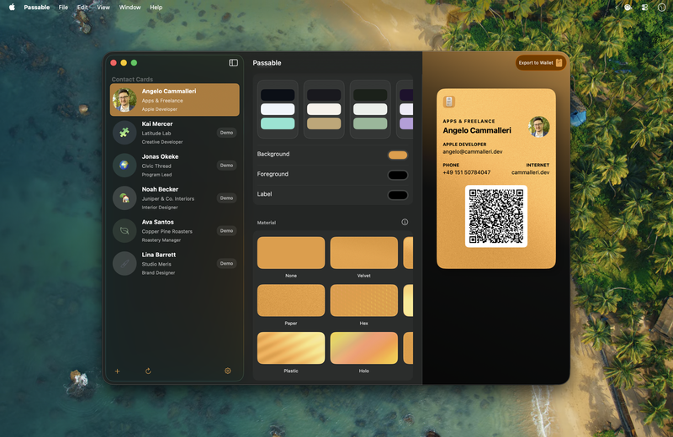Click the card logo icon on pass preview
This screenshot has height=437, width=673.
point(448,102)
